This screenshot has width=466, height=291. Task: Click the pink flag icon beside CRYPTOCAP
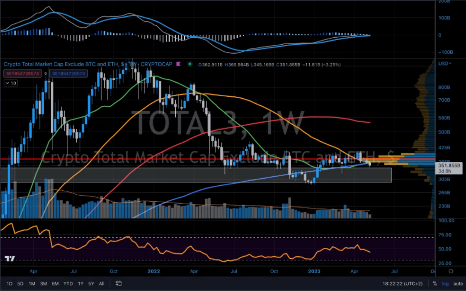pos(178,64)
